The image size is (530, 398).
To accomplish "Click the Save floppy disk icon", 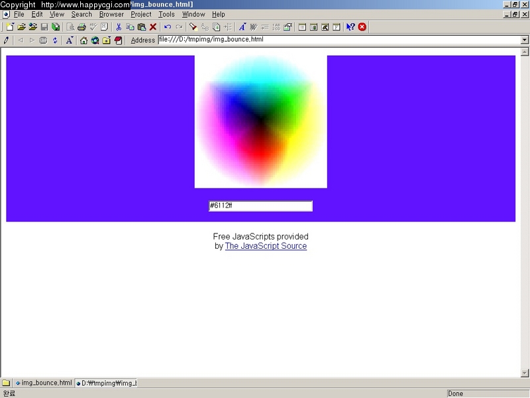I will click(44, 27).
